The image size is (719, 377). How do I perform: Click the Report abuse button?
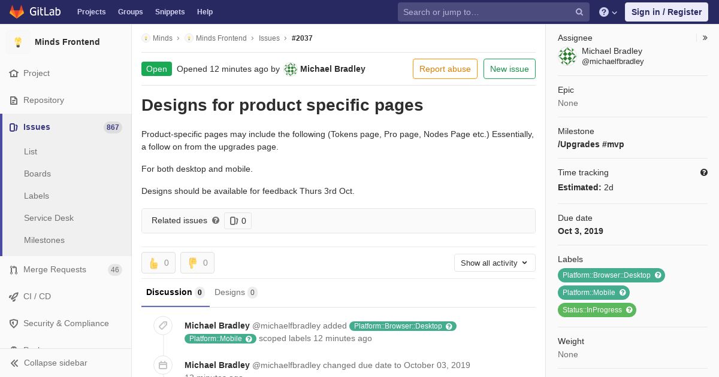coord(445,69)
